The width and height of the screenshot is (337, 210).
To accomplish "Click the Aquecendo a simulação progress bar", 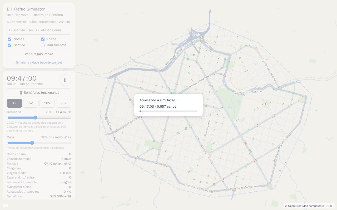I will 168,111.
